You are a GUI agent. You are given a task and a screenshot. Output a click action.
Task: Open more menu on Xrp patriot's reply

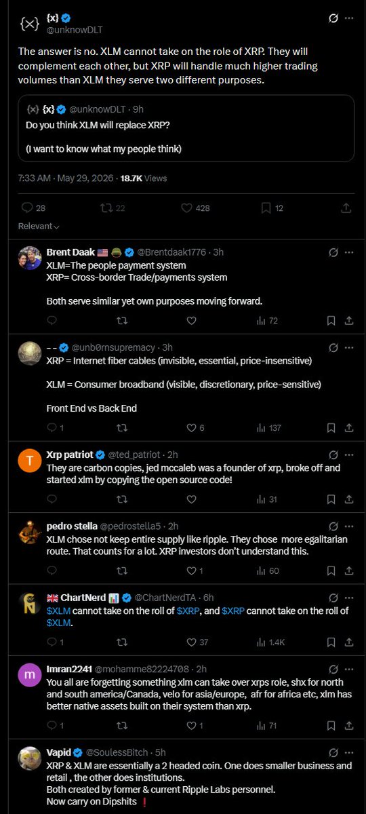click(x=350, y=454)
